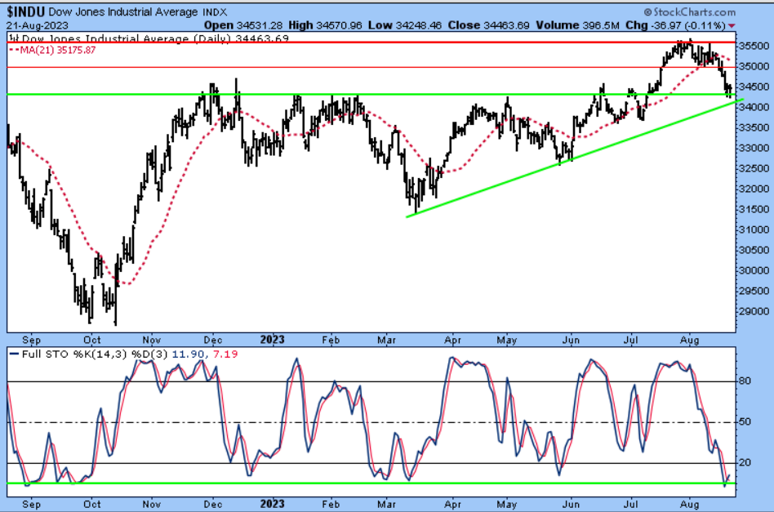Click the 33500 price axis label
The height and width of the screenshot is (512, 774).
point(754,128)
